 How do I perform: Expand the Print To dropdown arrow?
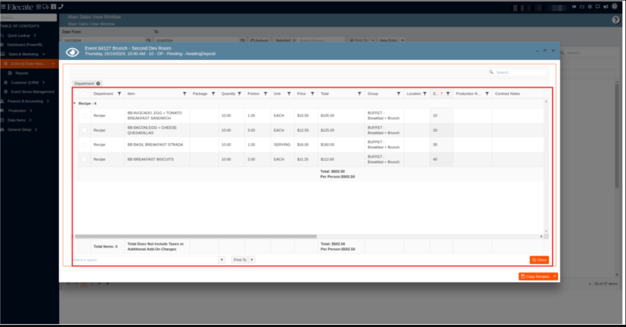coord(252,260)
